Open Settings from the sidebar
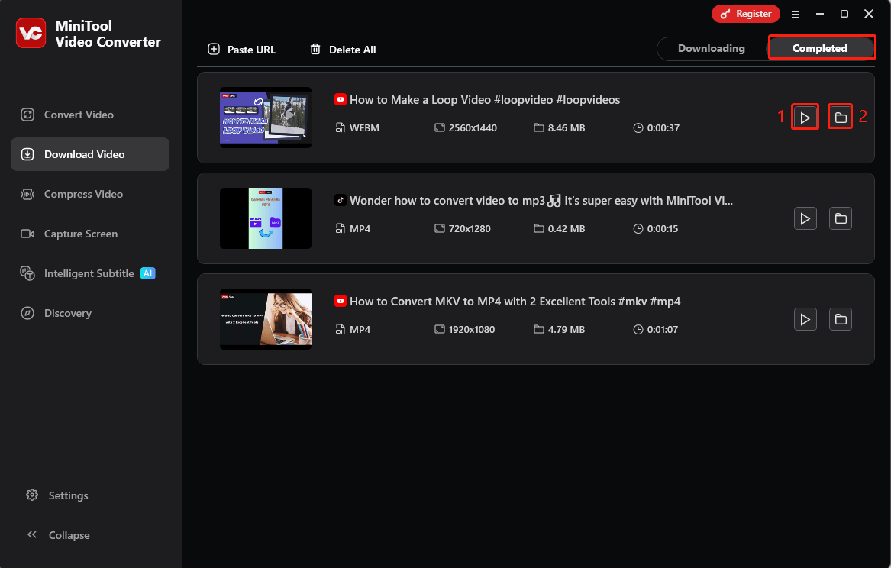This screenshot has height=568, width=891. 66,495
